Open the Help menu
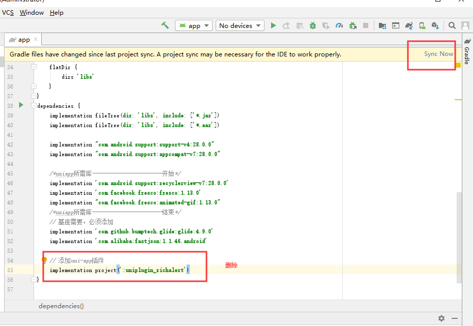Viewport: 473px width, 326px height. pos(56,13)
